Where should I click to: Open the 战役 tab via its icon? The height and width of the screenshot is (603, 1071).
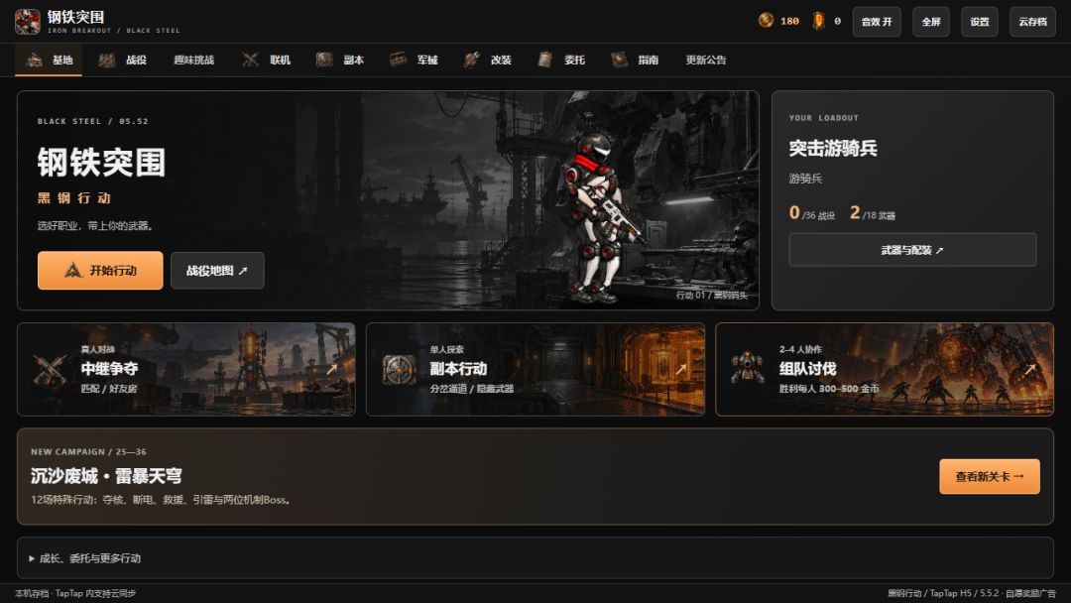(x=106, y=60)
